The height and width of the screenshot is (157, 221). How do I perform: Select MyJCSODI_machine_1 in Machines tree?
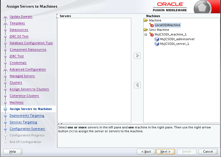coord(170,34)
